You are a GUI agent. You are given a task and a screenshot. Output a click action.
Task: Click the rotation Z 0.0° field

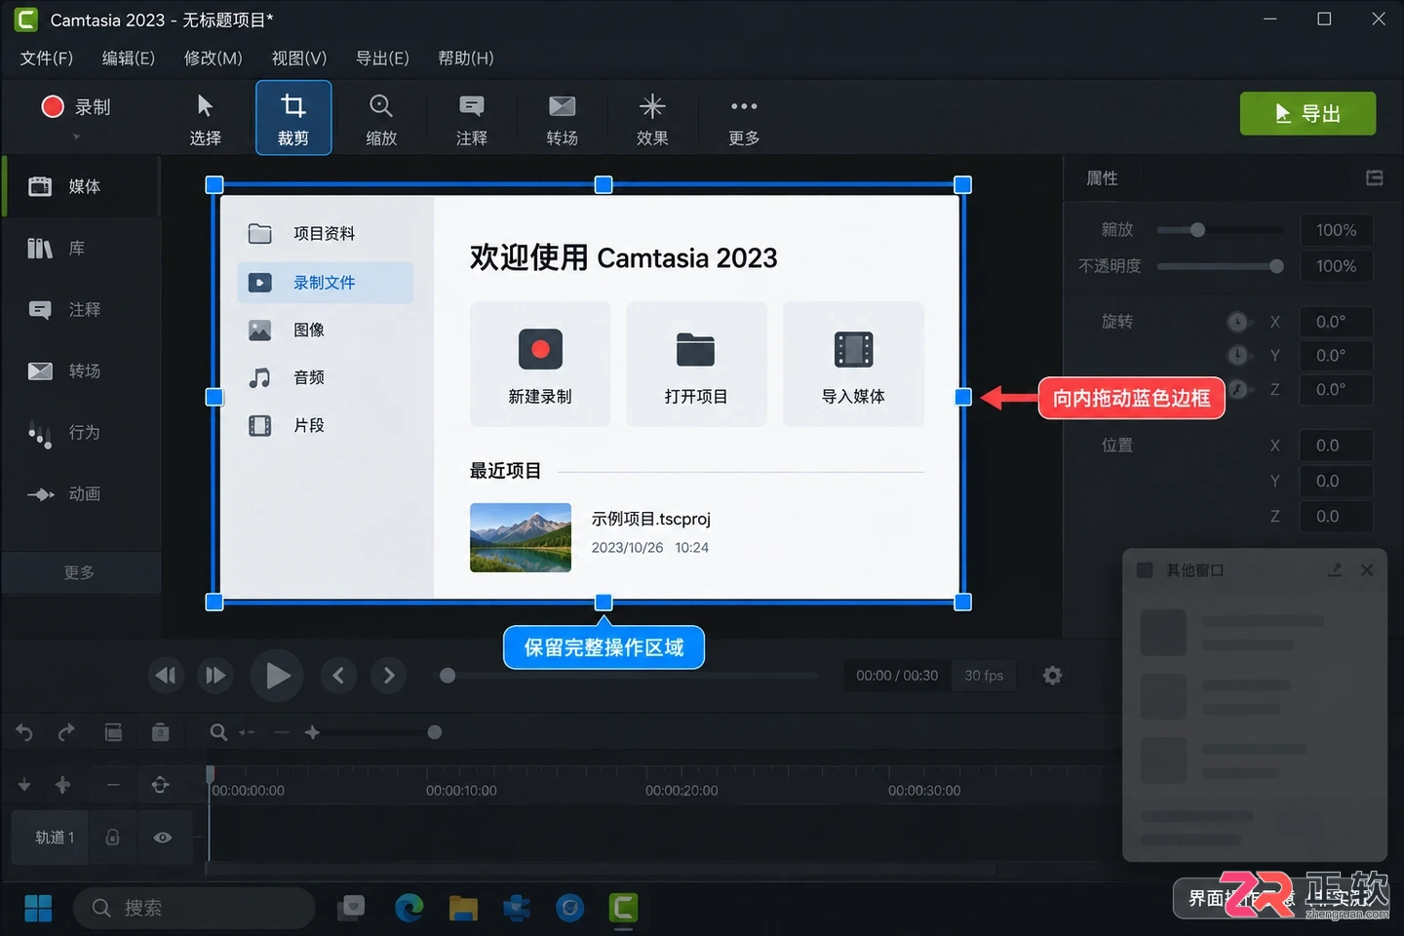1337,390
